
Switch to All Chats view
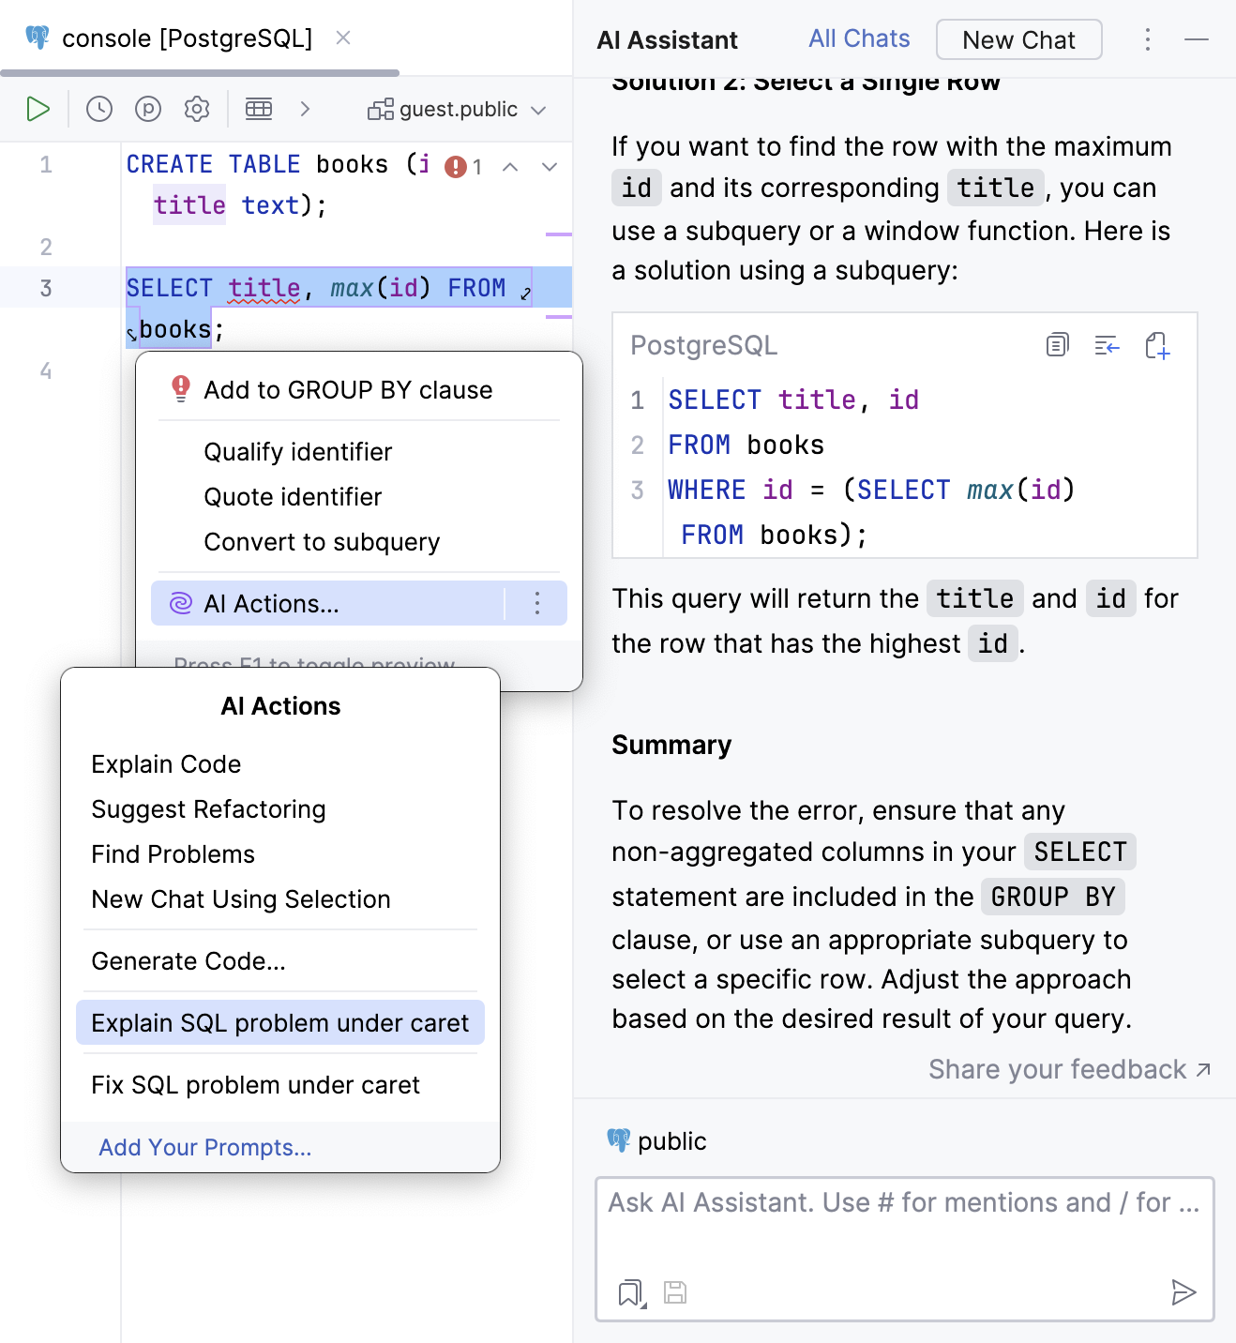pyautogui.click(x=857, y=38)
